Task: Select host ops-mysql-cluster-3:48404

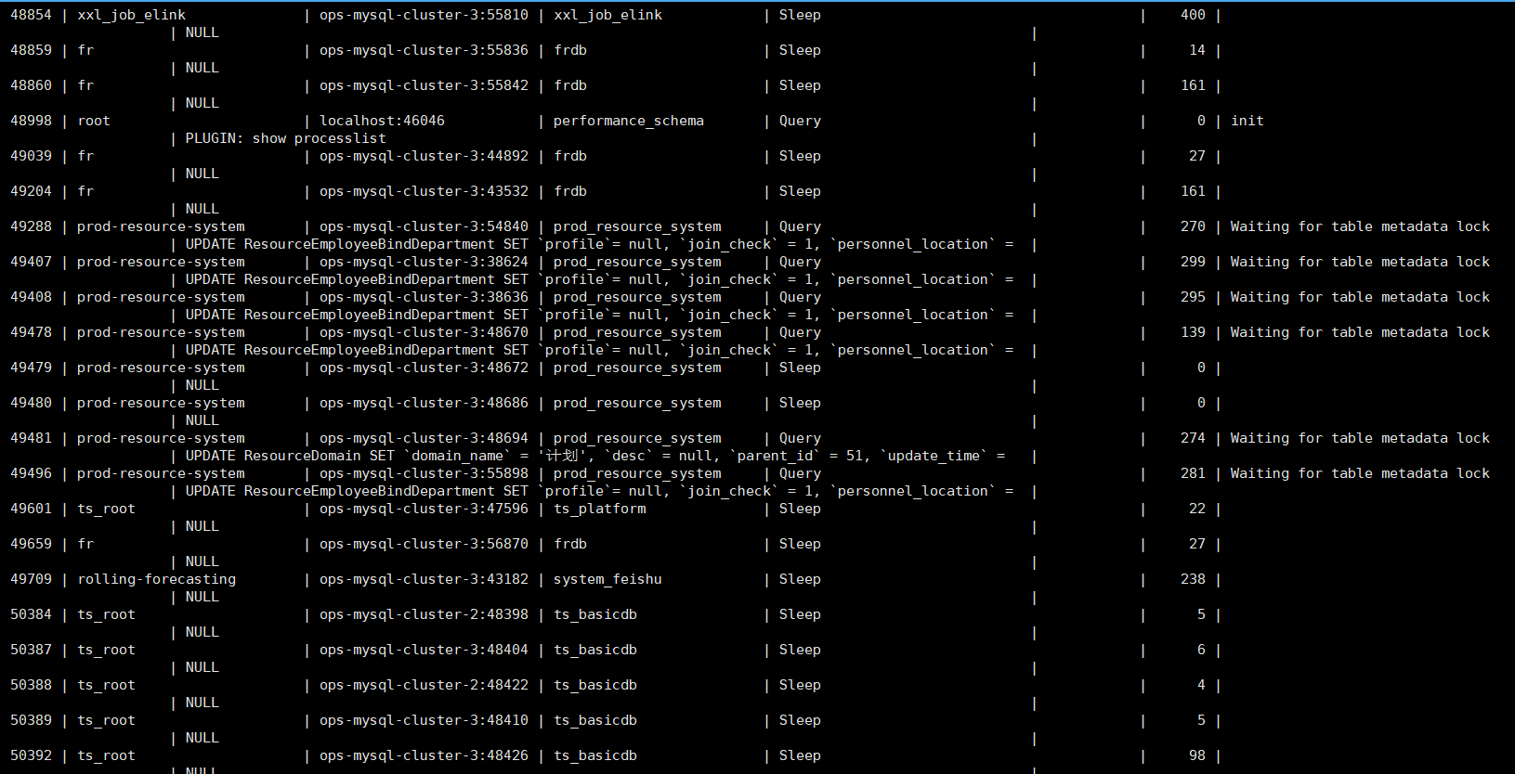Action: 424,650
